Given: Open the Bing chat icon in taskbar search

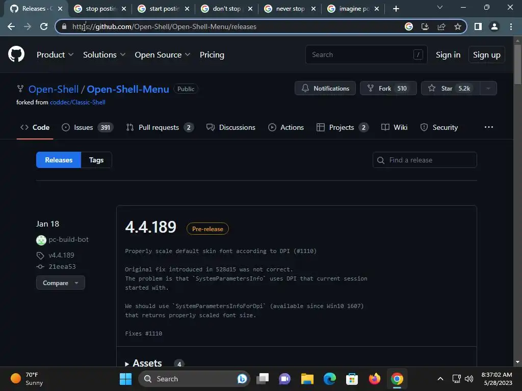Looking at the screenshot, I should (242, 379).
